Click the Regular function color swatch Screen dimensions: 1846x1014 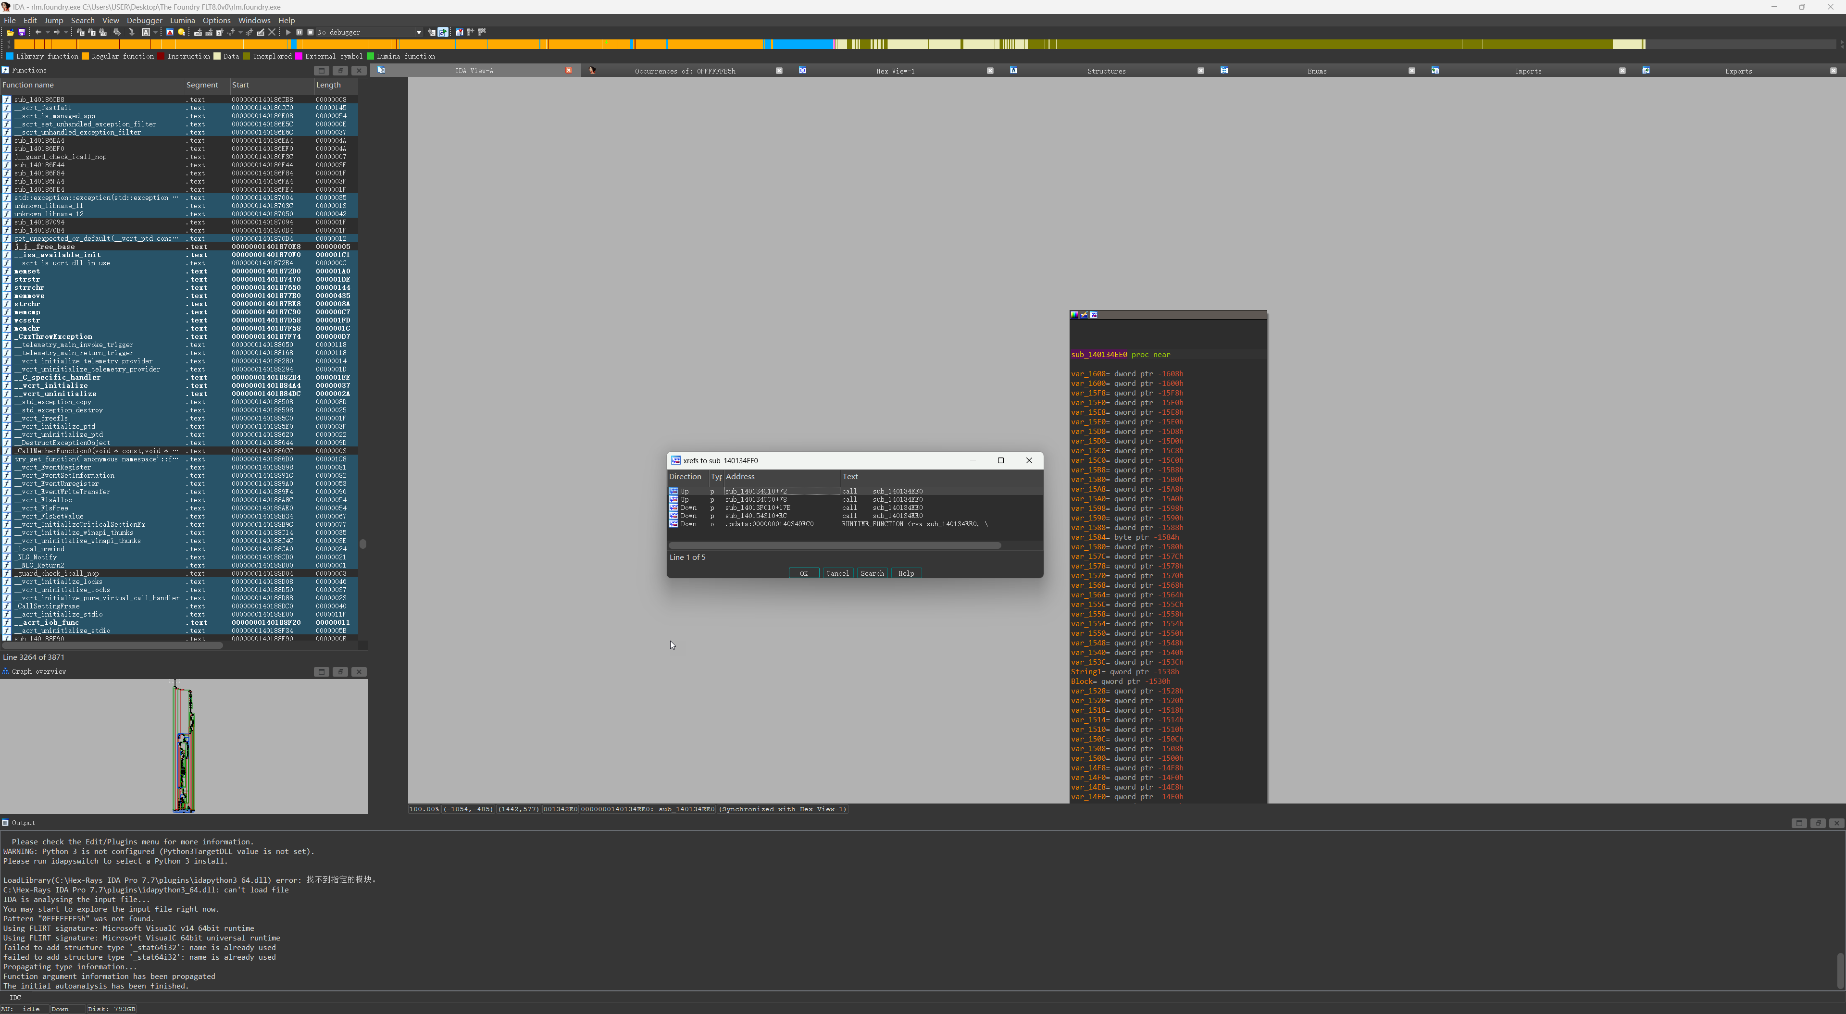tap(85, 56)
